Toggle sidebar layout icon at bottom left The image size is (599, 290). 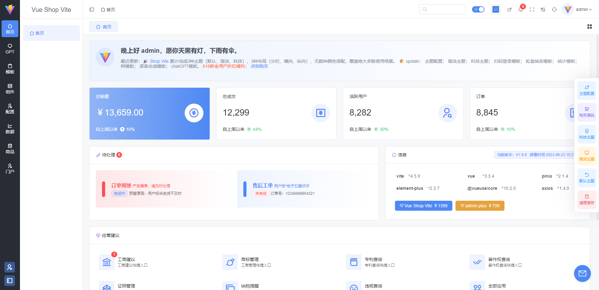coord(10,281)
